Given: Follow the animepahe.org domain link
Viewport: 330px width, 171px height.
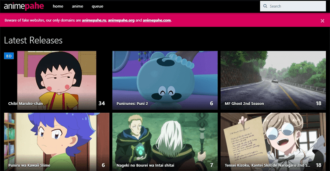Looking at the screenshot, I should [x=121, y=21].
